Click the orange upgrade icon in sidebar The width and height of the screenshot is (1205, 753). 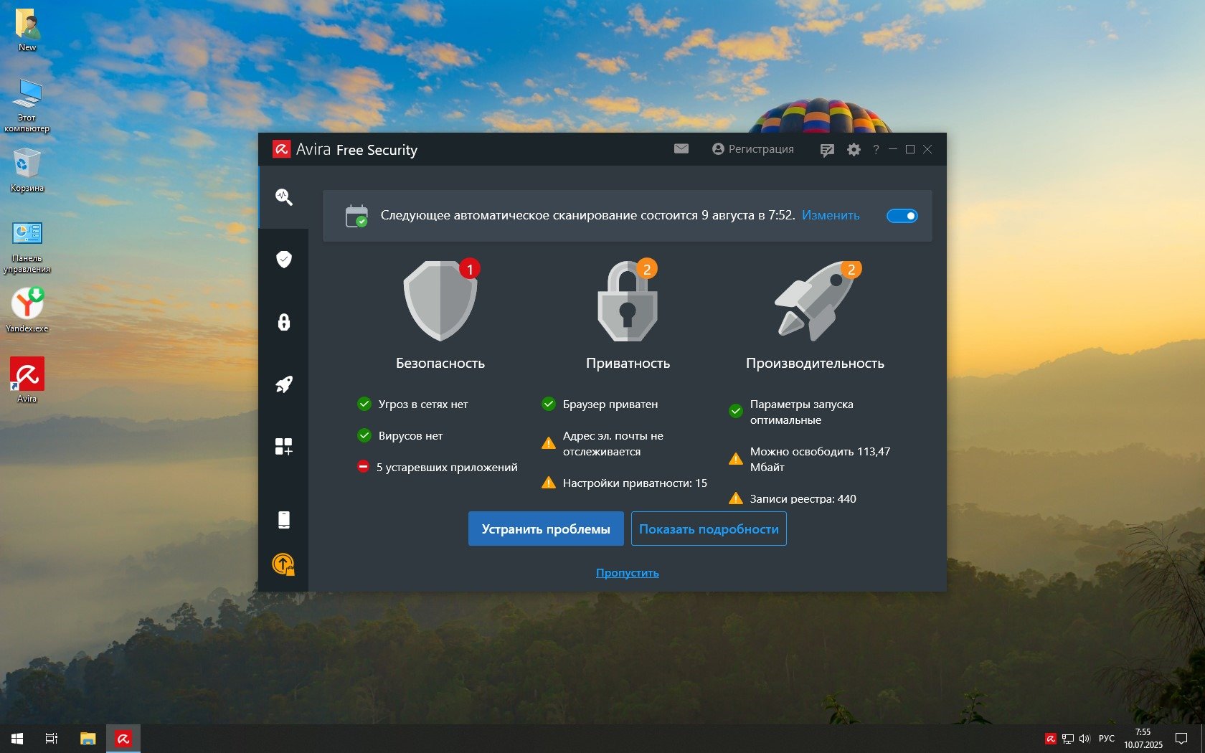pos(284,564)
